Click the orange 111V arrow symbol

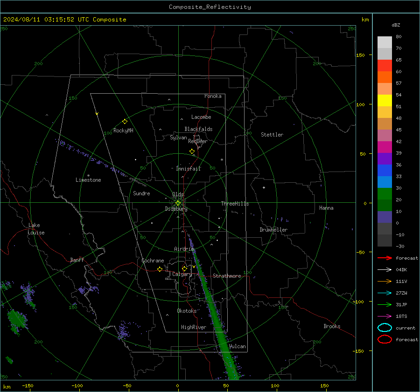point(385,281)
